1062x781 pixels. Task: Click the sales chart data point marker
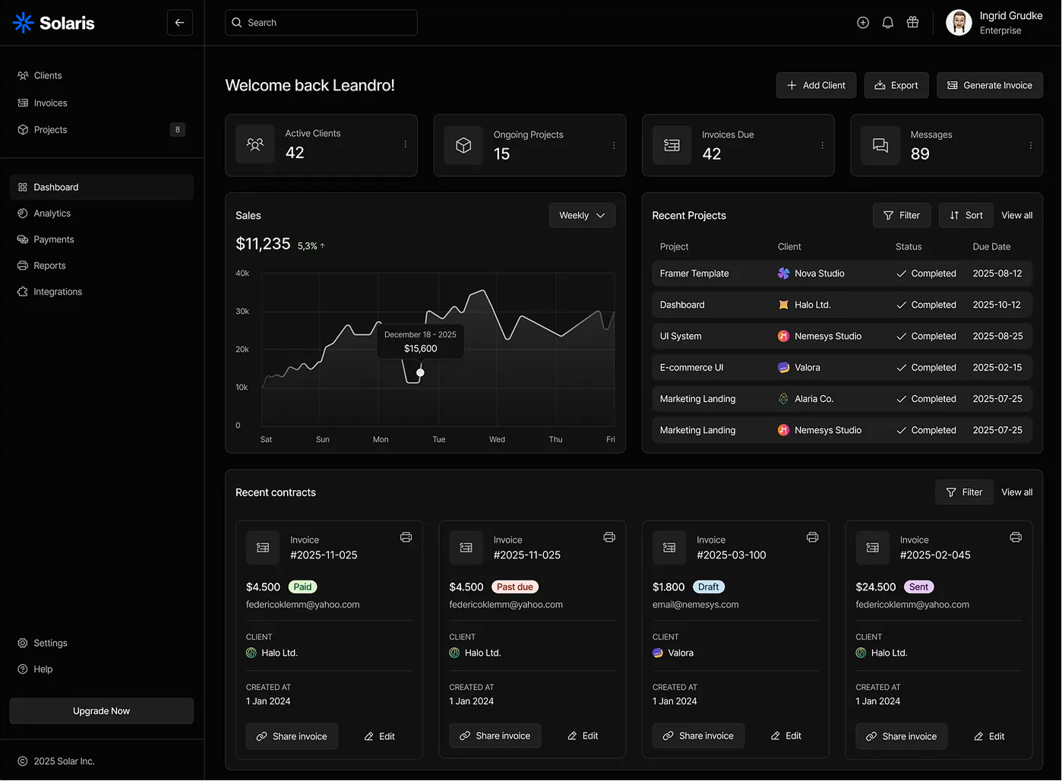pyautogui.click(x=420, y=373)
